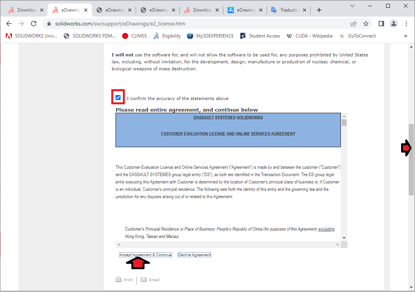Open tab search dropdown
Viewport: 415px width, 292px height.
[352, 6]
